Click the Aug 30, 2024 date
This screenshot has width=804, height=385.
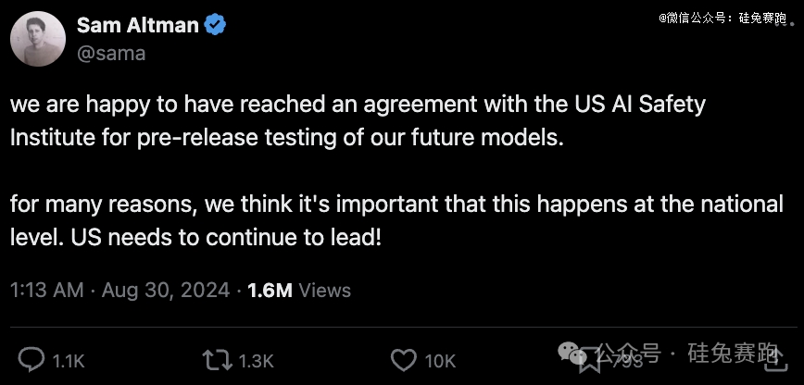(x=166, y=290)
